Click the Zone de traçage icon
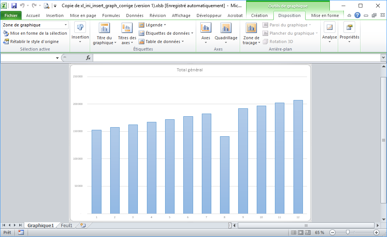This screenshot has width=387, height=237. click(x=251, y=28)
